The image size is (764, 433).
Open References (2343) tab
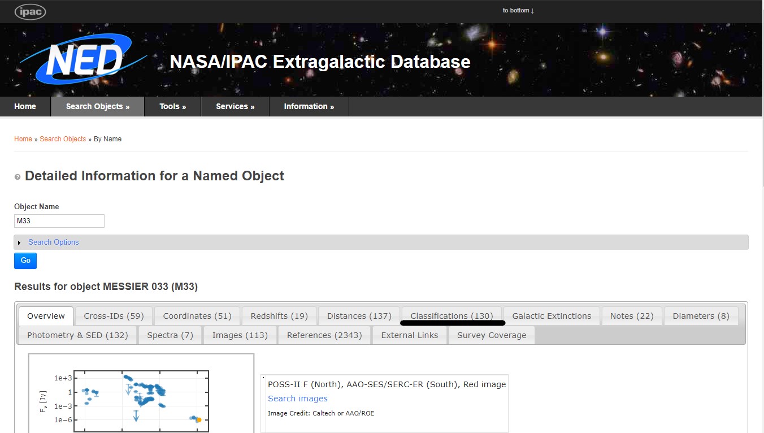click(x=324, y=335)
